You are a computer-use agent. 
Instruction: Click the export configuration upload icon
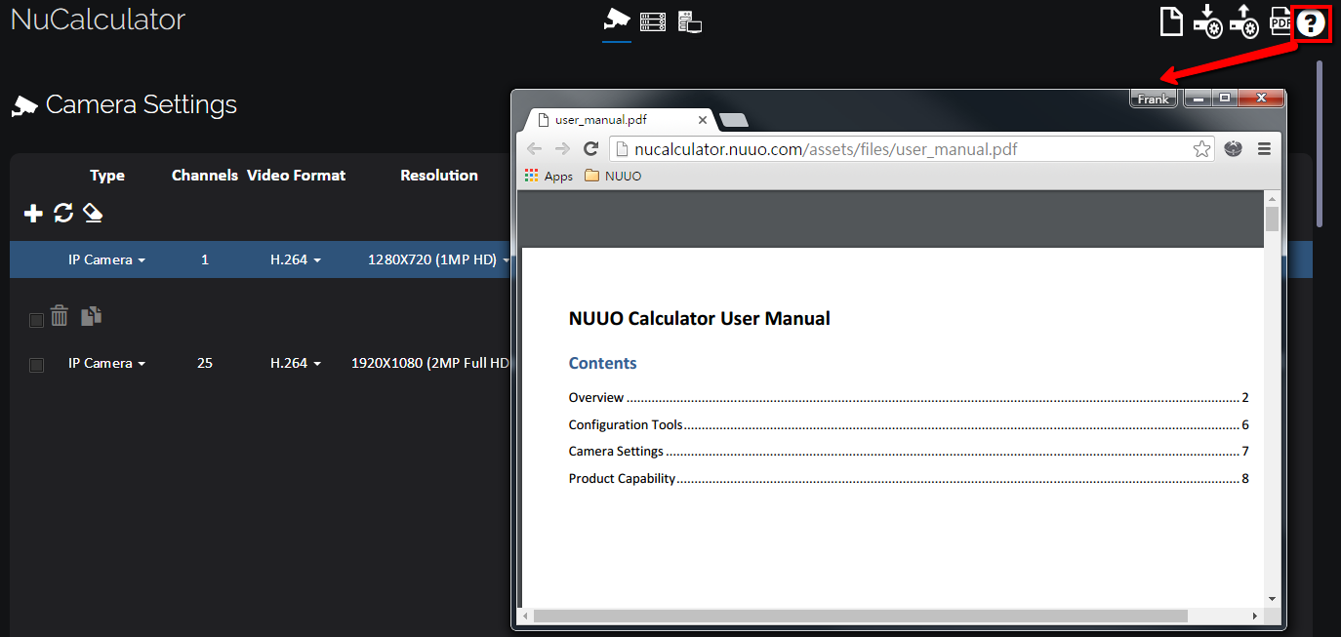point(1243,20)
